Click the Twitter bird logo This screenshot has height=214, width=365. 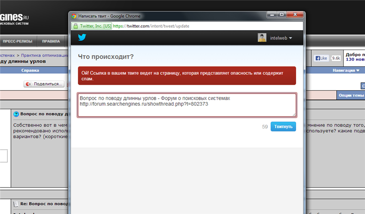(x=82, y=37)
